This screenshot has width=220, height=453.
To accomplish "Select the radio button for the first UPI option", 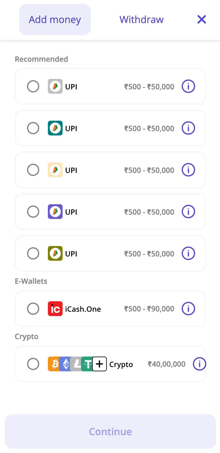I will click(33, 86).
